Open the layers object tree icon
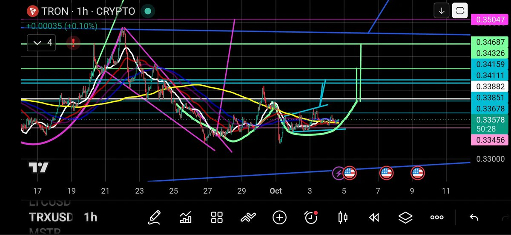 pyautogui.click(x=405, y=218)
